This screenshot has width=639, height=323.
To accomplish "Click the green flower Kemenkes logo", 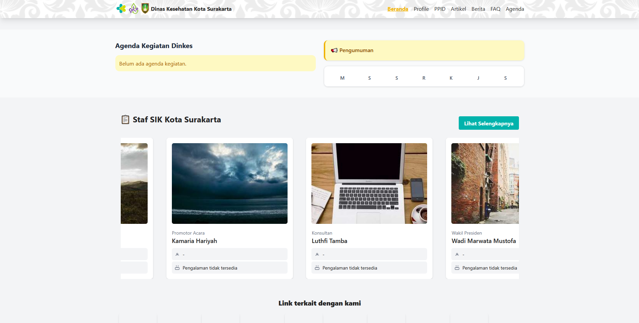I will (121, 9).
